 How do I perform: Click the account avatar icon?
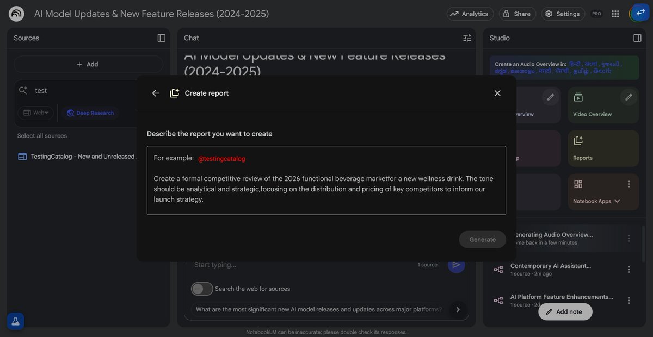[639, 14]
